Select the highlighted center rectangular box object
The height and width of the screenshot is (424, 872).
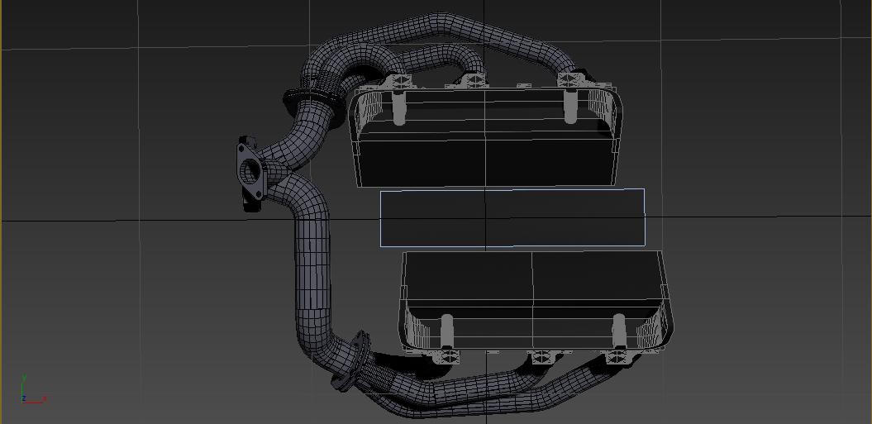click(x=512, y=217)
